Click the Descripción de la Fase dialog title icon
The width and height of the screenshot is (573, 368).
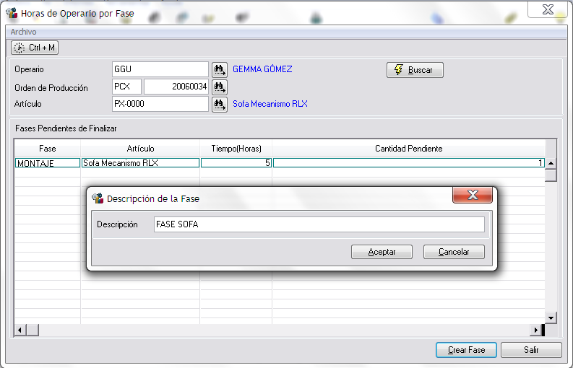[x=98, y=198]
